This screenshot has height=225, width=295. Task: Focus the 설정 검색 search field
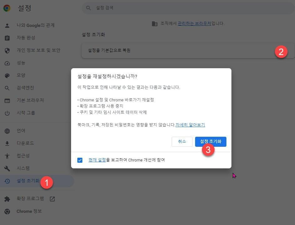(x=188, y=8)
